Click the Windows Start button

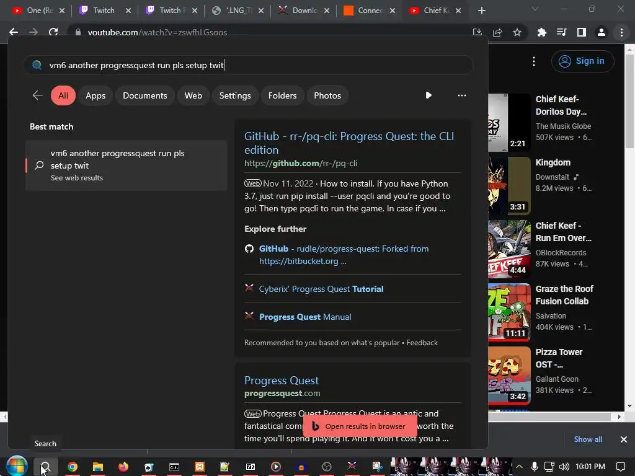17,466
